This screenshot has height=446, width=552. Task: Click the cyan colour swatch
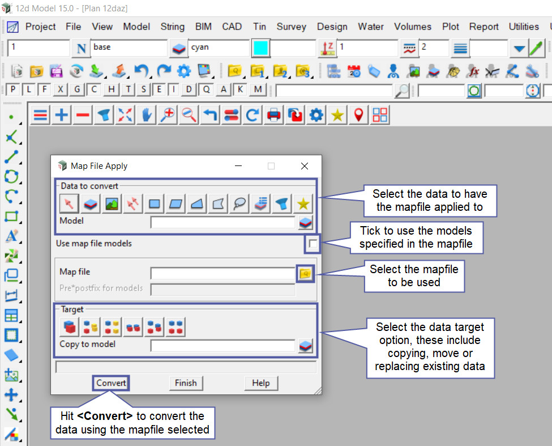[261, 48]
